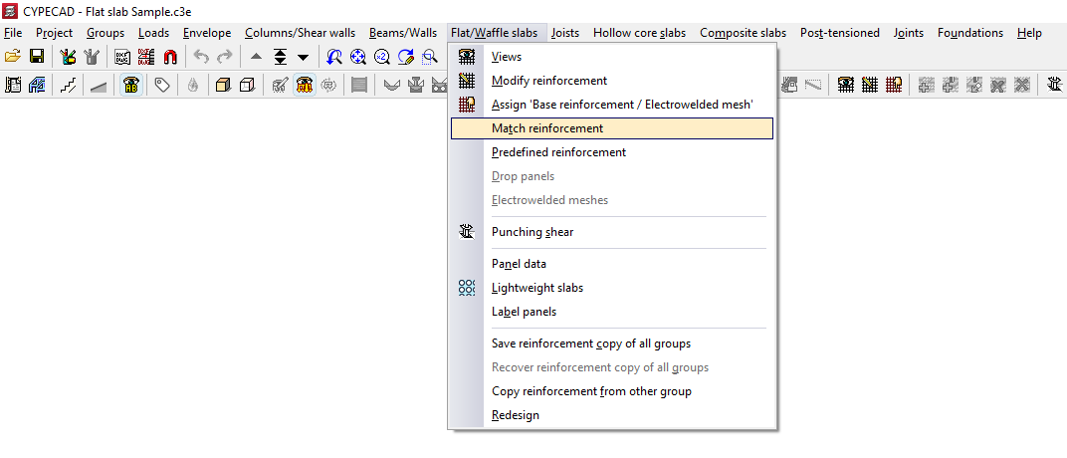Click toolbar eye-over-grid Views icon
1067x458 pixels.
click(x=846, y=85)
